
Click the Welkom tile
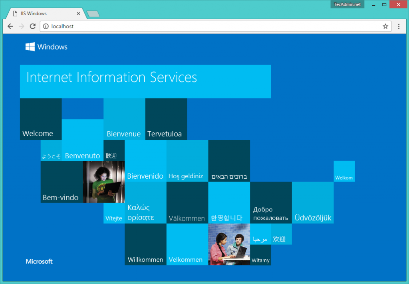[344, 171]
